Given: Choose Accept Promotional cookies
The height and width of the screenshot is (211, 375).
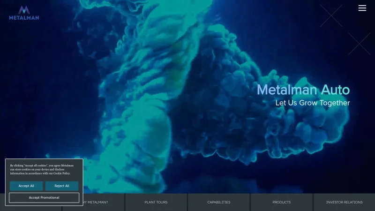Looking at the screenshot, I should pos(44,197).
